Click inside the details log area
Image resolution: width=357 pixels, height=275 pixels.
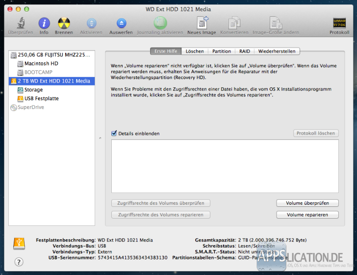click(225, 166)
